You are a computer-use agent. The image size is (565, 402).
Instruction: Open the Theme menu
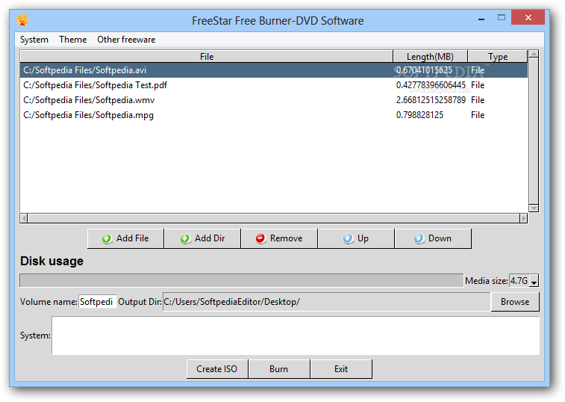(x=73, y=40)
